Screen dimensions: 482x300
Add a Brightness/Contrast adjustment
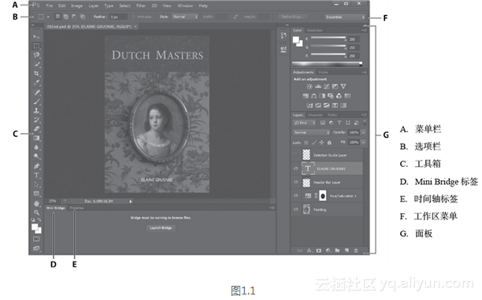pos(310,87)
